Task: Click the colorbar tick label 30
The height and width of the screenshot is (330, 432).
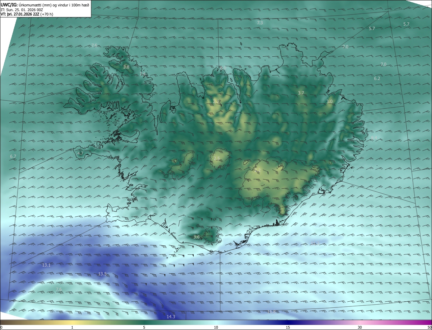Action: click(360, 327)
